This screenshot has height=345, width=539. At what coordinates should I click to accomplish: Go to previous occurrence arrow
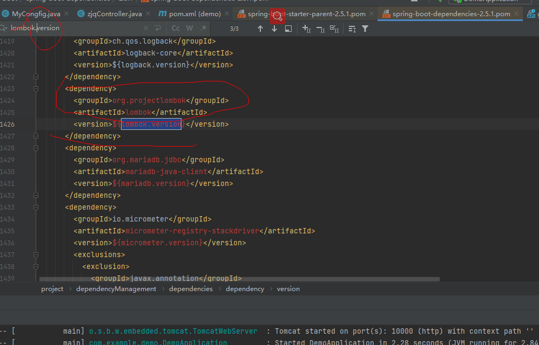coord(260,29)
